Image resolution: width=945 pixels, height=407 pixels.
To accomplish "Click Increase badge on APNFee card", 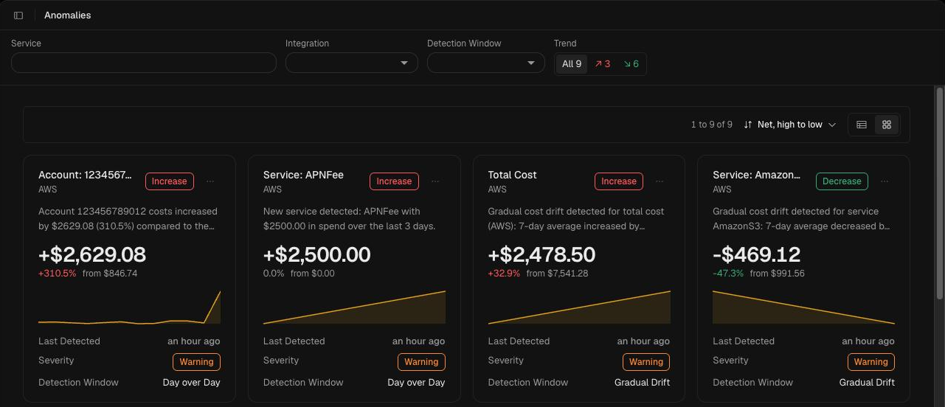I will click(394, 181).
